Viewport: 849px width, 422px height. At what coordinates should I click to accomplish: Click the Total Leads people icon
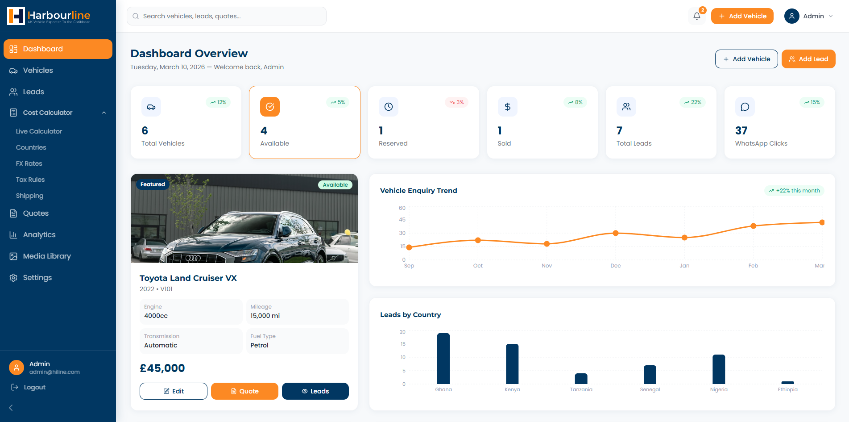(x=626, y=107)
